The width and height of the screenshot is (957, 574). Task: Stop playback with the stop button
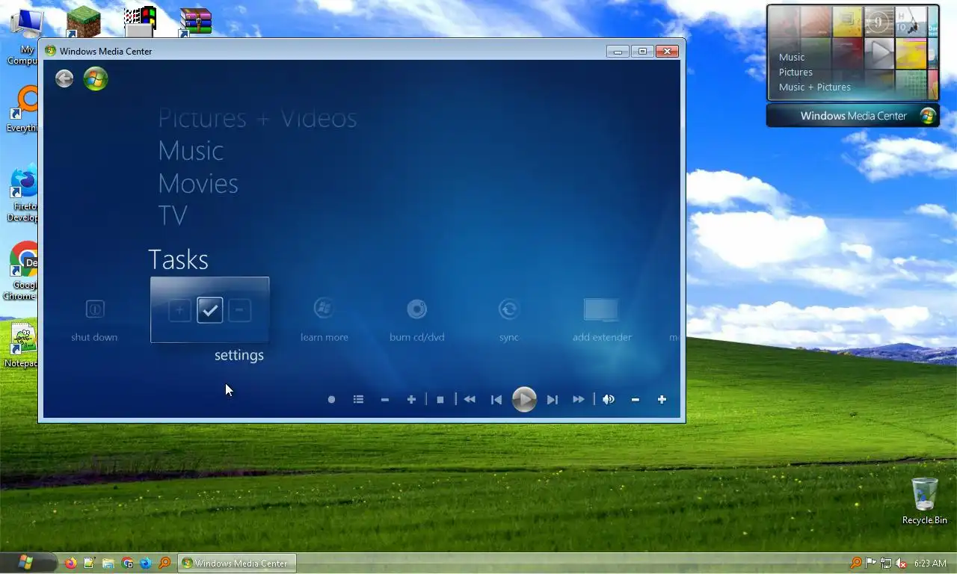point(440,400)
